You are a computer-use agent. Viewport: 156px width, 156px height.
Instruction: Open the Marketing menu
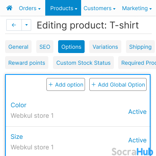(x=137, y=8)
